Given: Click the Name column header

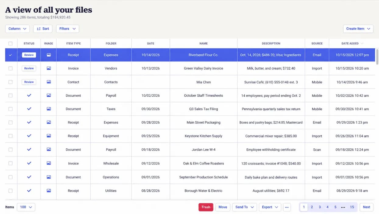Looking at the screenshot, I should click(204, 43).
